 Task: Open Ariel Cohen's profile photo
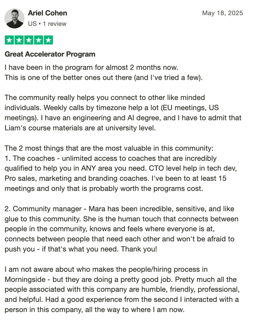click(x=15, y=19)
